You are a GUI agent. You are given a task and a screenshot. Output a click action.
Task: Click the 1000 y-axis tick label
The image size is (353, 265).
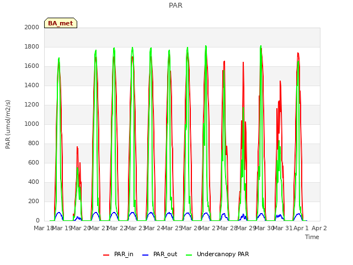(x=32, y=124)
